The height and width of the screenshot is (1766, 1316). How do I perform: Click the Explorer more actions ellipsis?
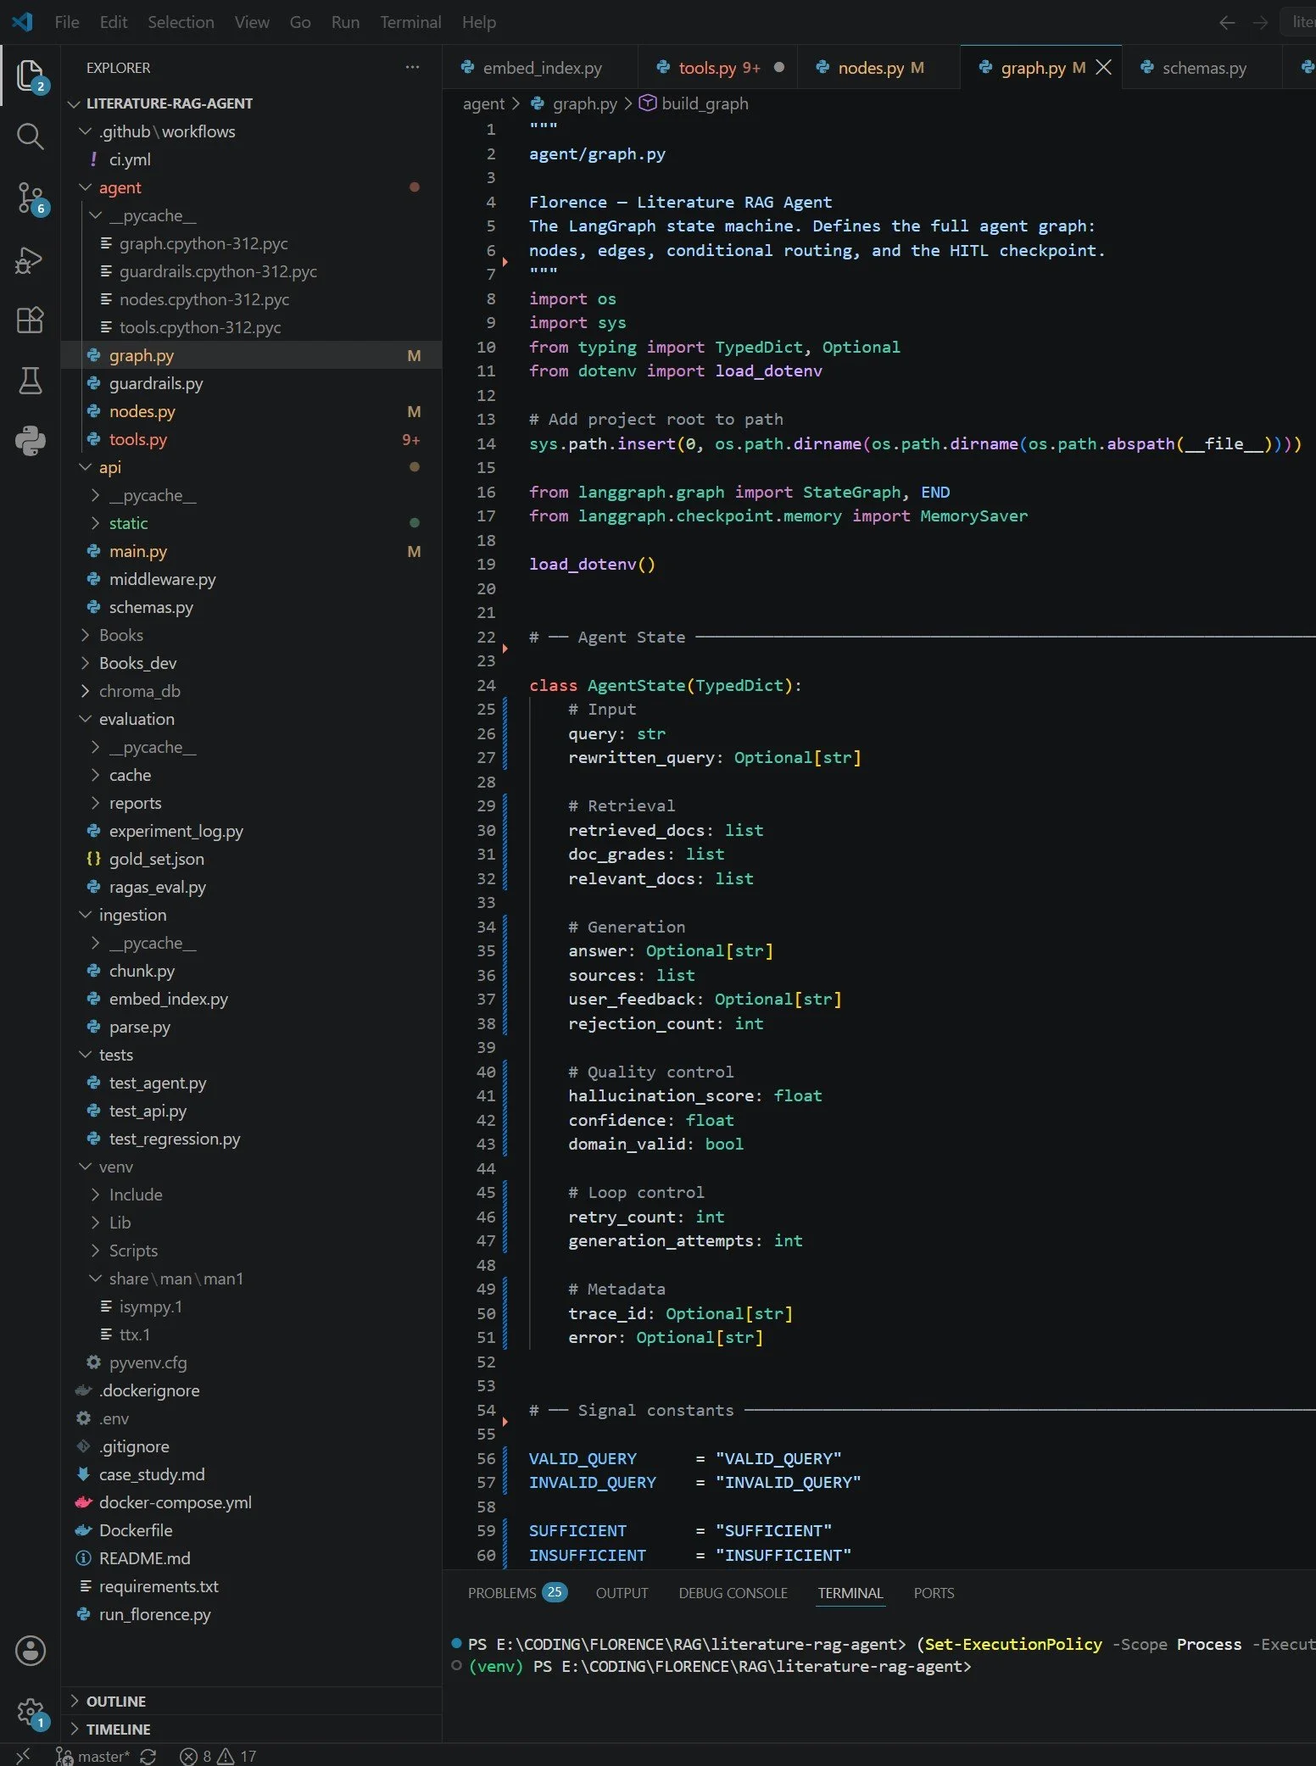pyautogui.click(x=412, y=68)
